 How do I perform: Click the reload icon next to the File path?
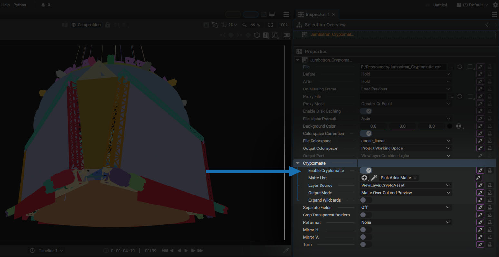(x=460, y=67)
